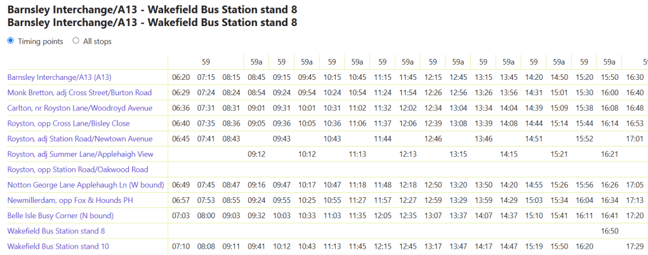Click the 09:12 Summer Lane/Applehaigh View time

[256, 154]
